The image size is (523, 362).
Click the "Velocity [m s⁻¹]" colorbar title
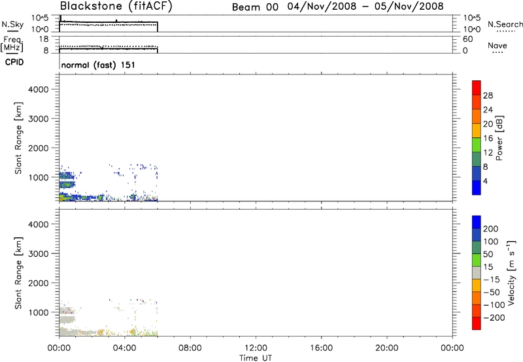(x=511, y=272)
